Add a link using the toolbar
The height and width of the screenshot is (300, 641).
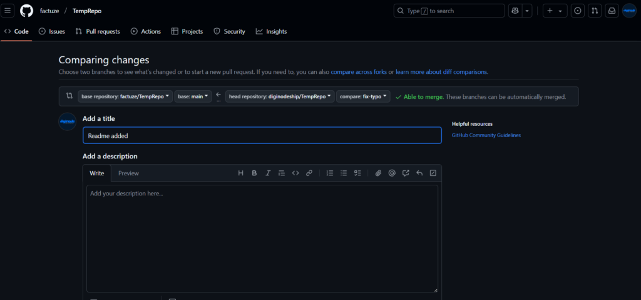(x=309, y=173)
